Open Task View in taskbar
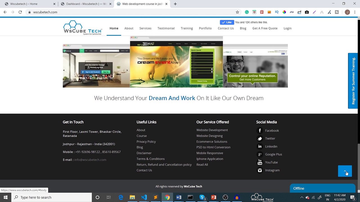360x202 pixels. 109,197
